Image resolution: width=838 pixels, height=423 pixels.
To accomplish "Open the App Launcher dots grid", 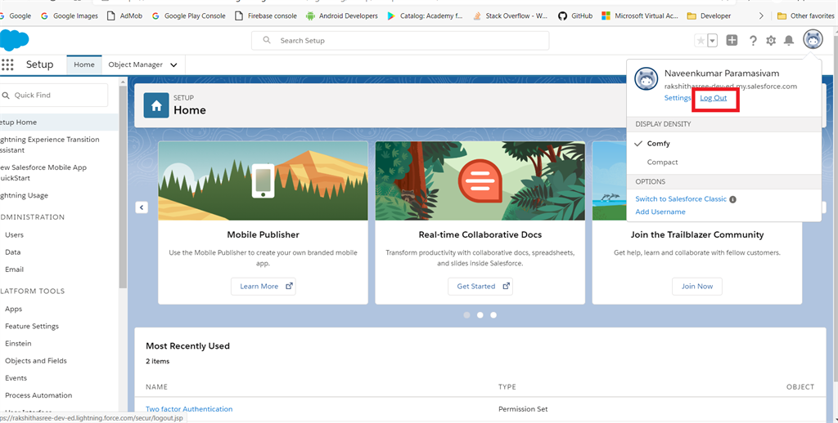I will click(7, 65).
